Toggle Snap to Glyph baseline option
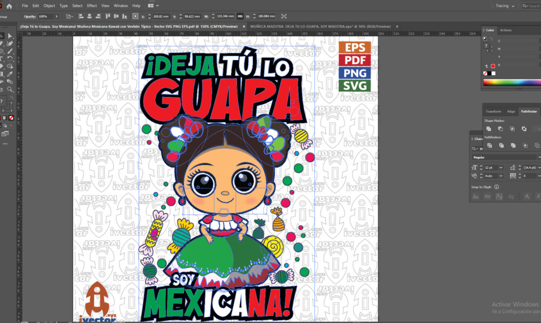541x323 pixels. tap(476, 196)
